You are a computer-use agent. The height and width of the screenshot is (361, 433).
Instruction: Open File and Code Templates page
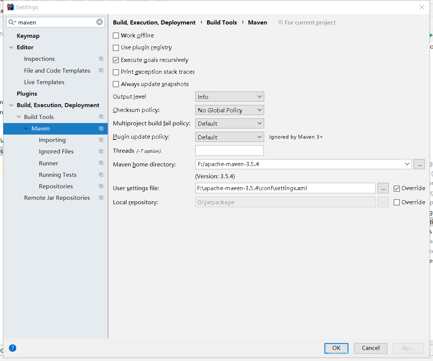coord(57,70)
